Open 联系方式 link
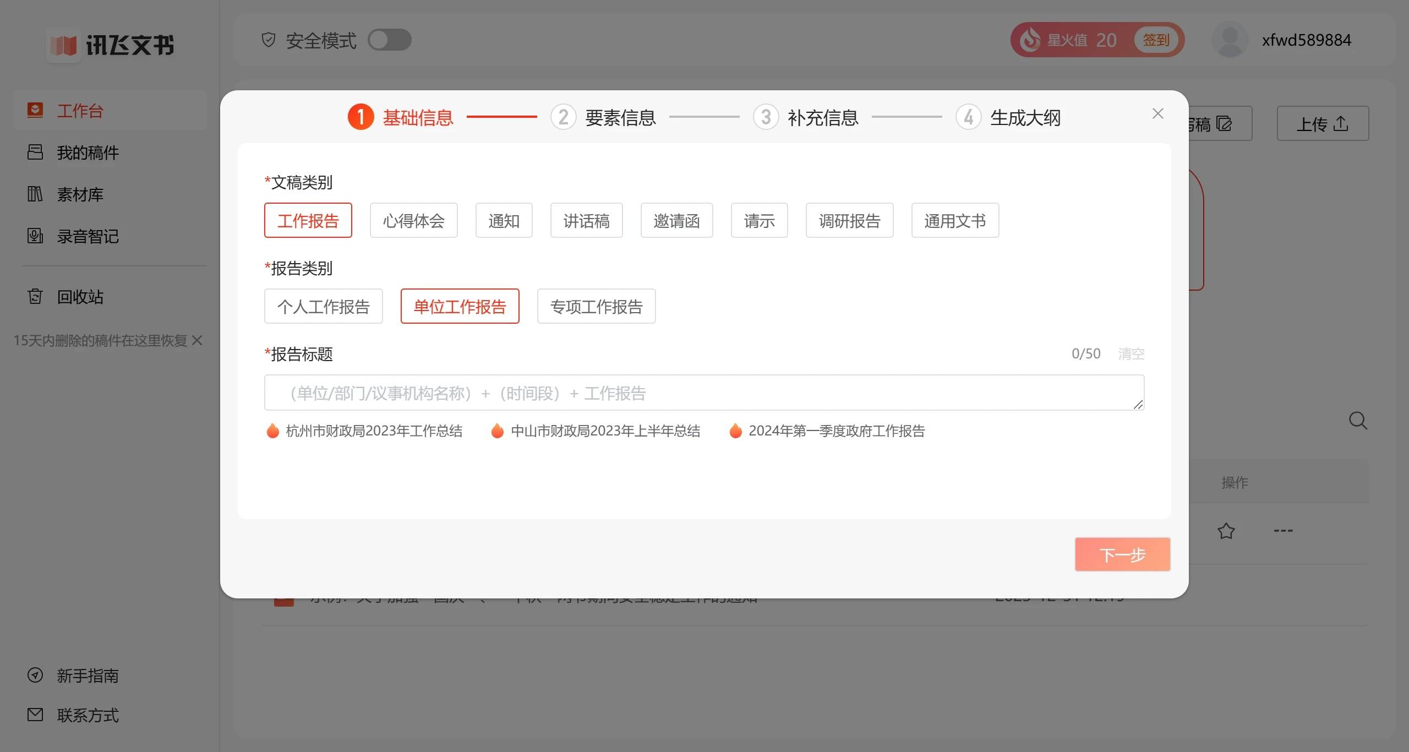 point(88,715)
